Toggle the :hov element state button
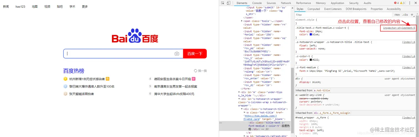 tap(397, 15)
